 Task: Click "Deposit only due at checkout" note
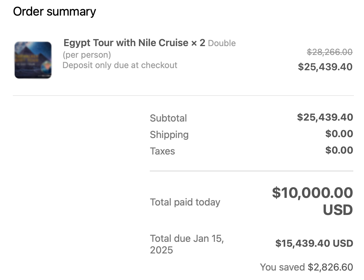[120, 65]
